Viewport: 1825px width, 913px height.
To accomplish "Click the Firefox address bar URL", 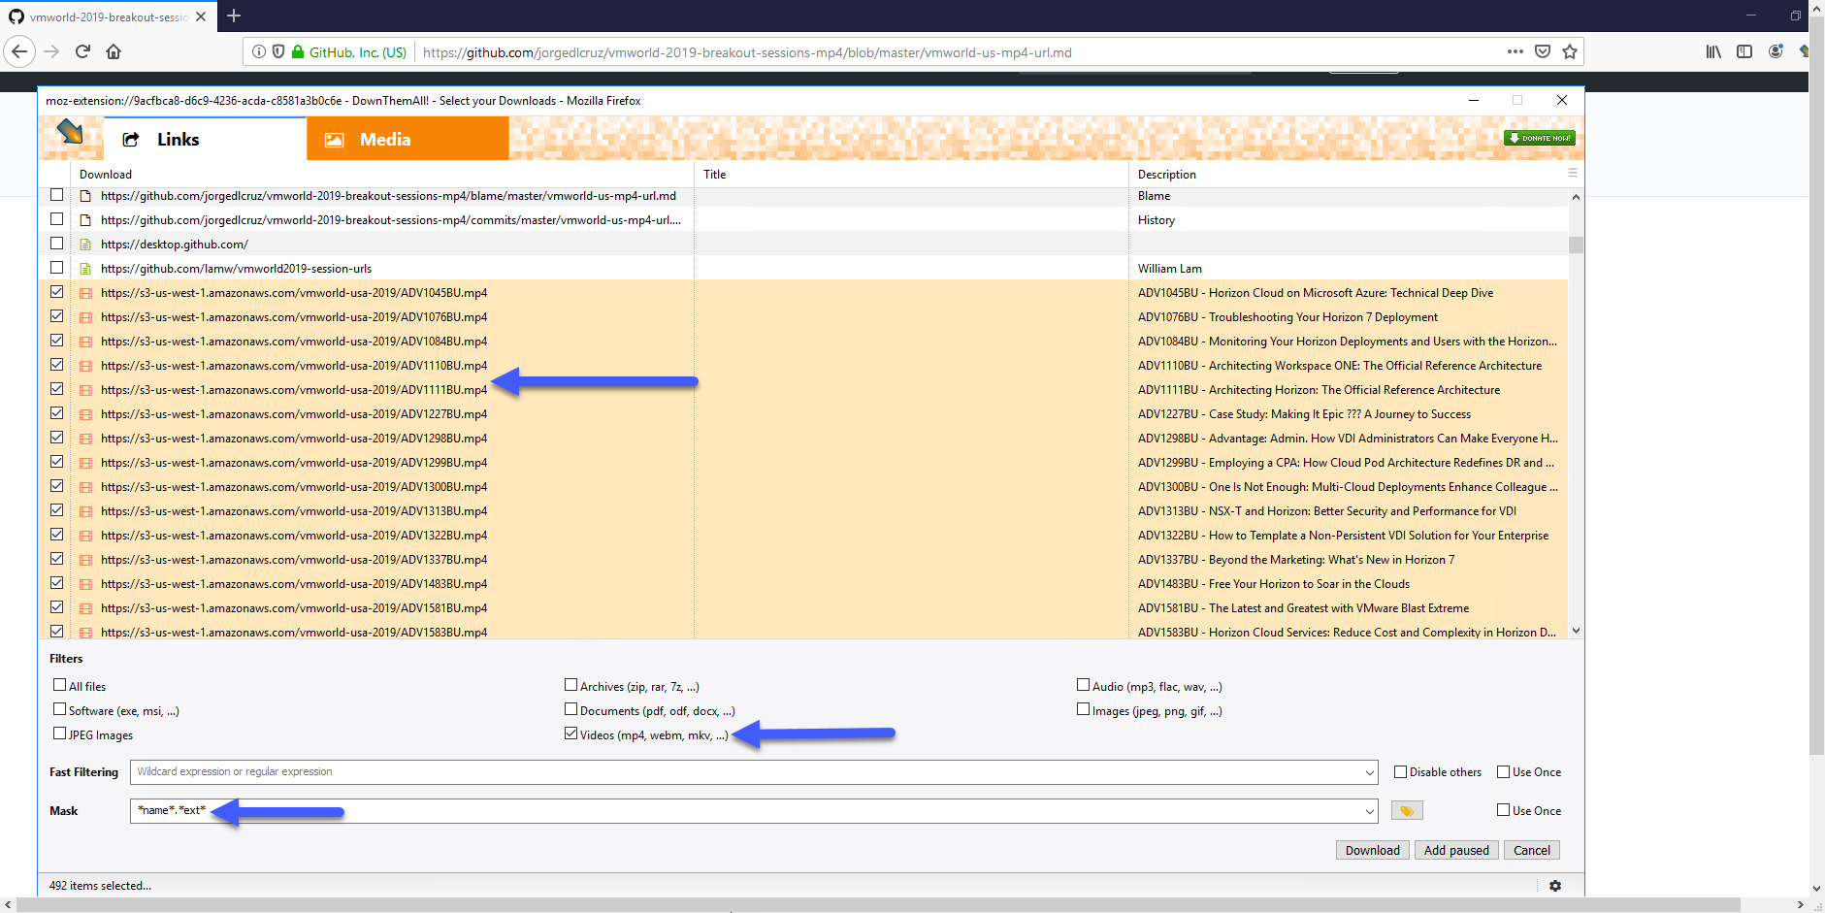I will coord(747,52).
